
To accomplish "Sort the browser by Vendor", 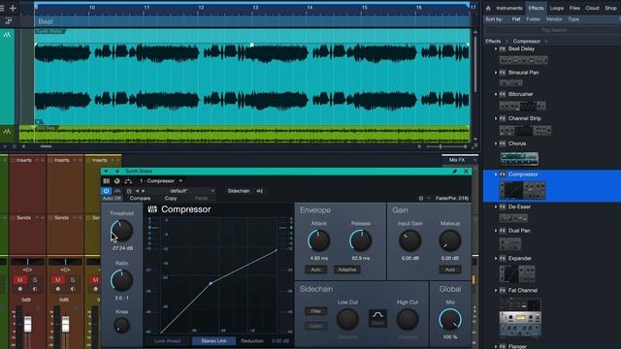I will click(x=554, y=19).
